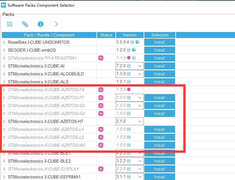Install the RoweBots.I-CUBE-UNISONRTOS pack

160,42
